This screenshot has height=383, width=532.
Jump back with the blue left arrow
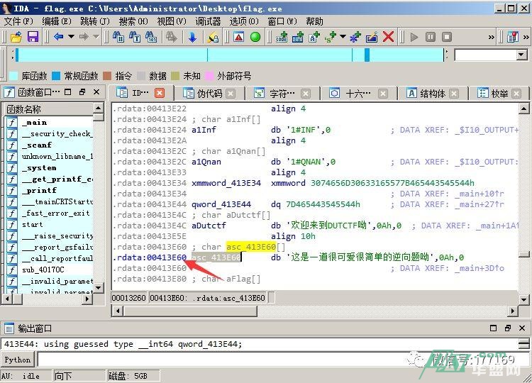tap(58, 36)
